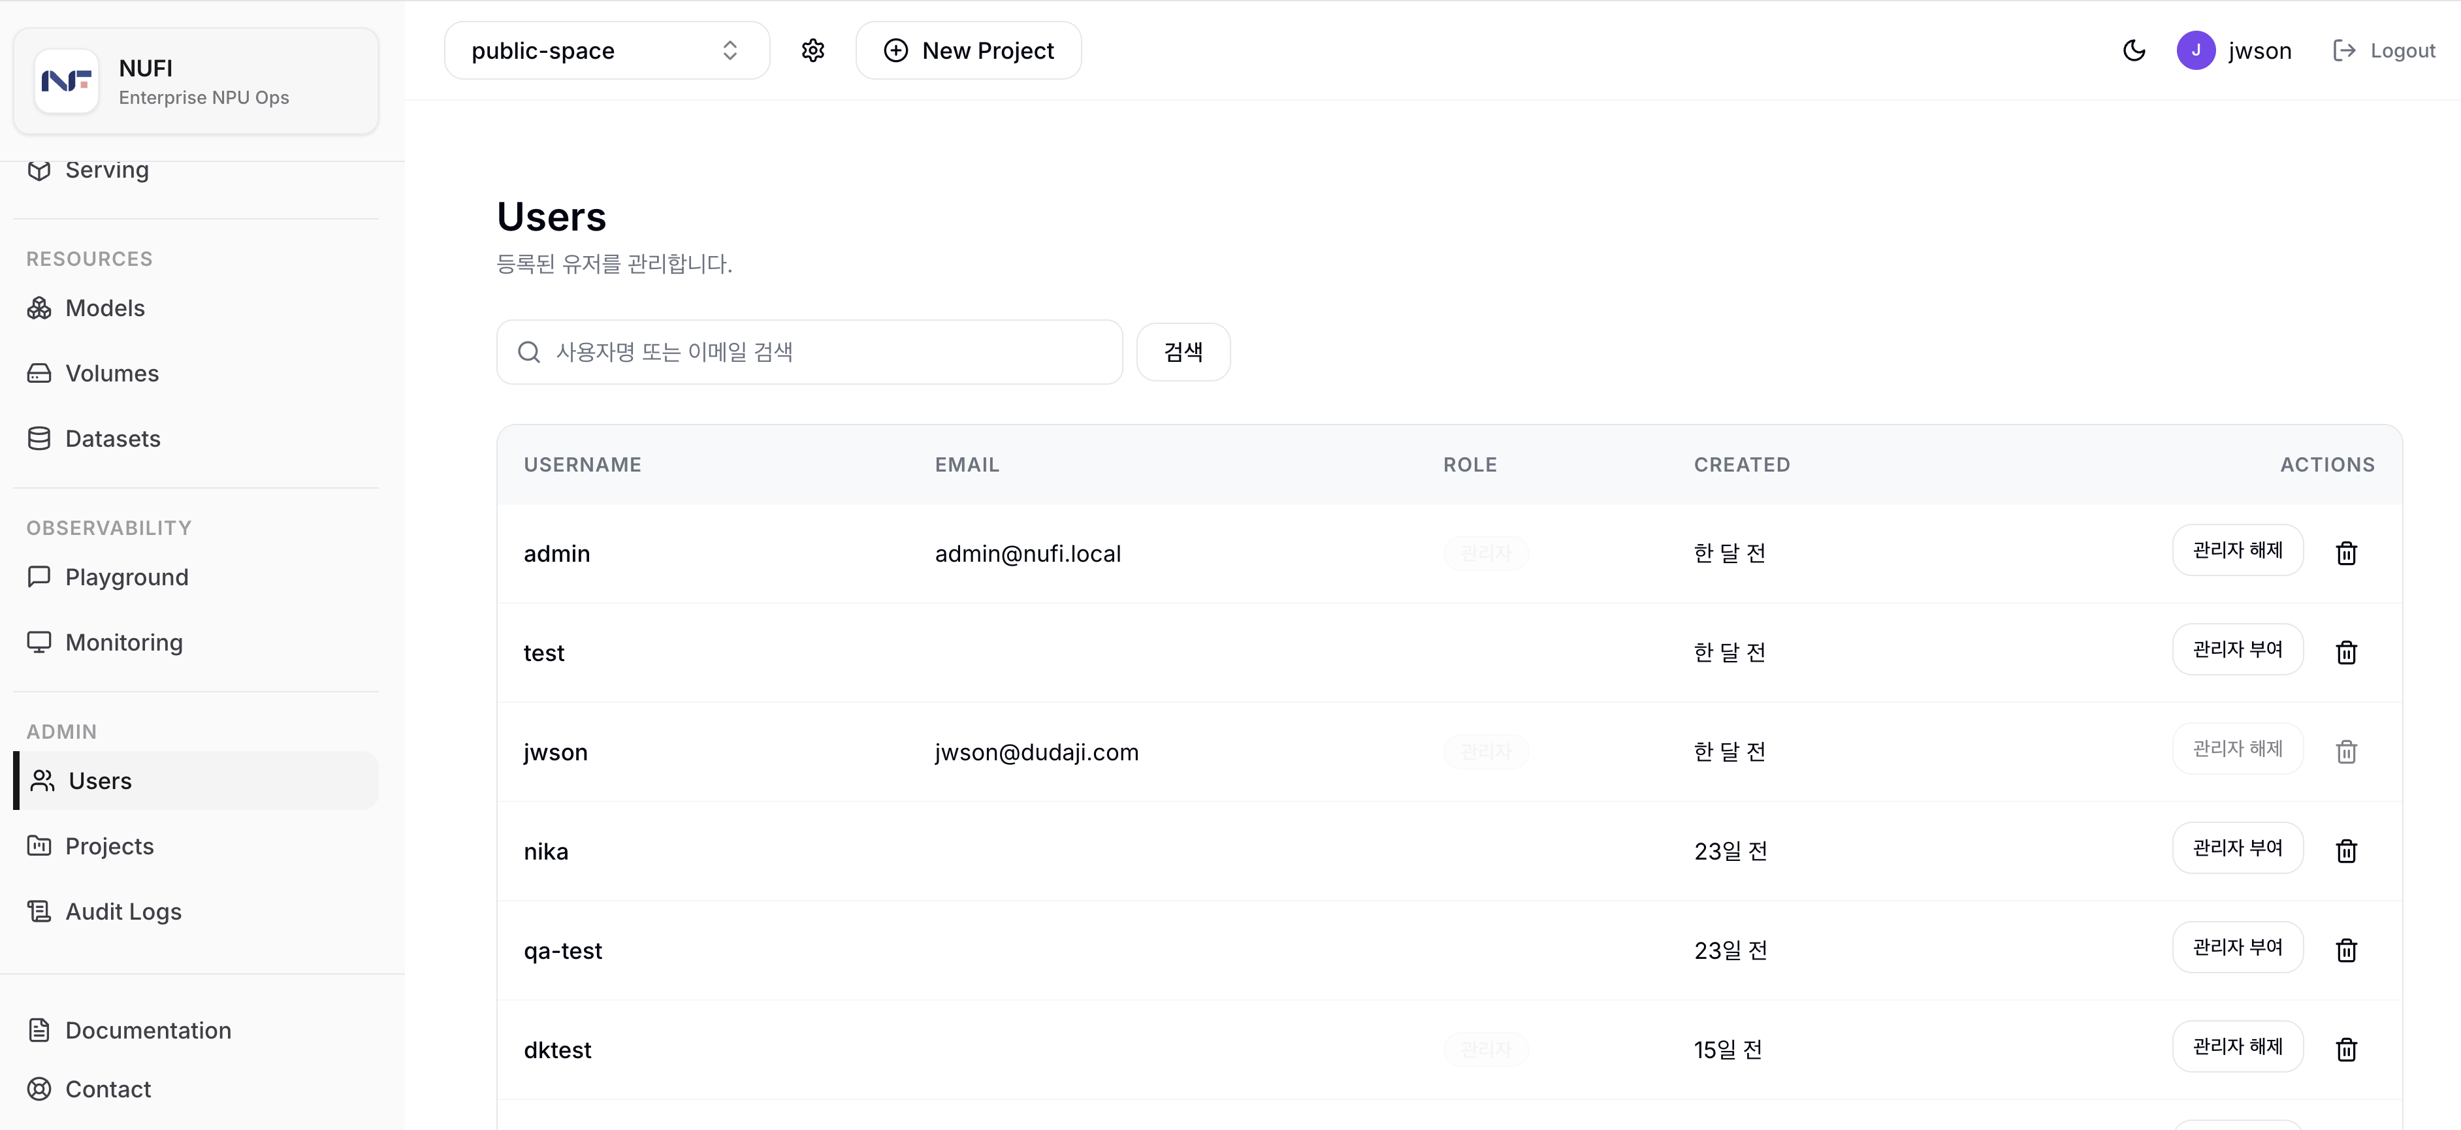Click the nika username cell
This screenshot has width=2461, height=1130.
point(545,852)
